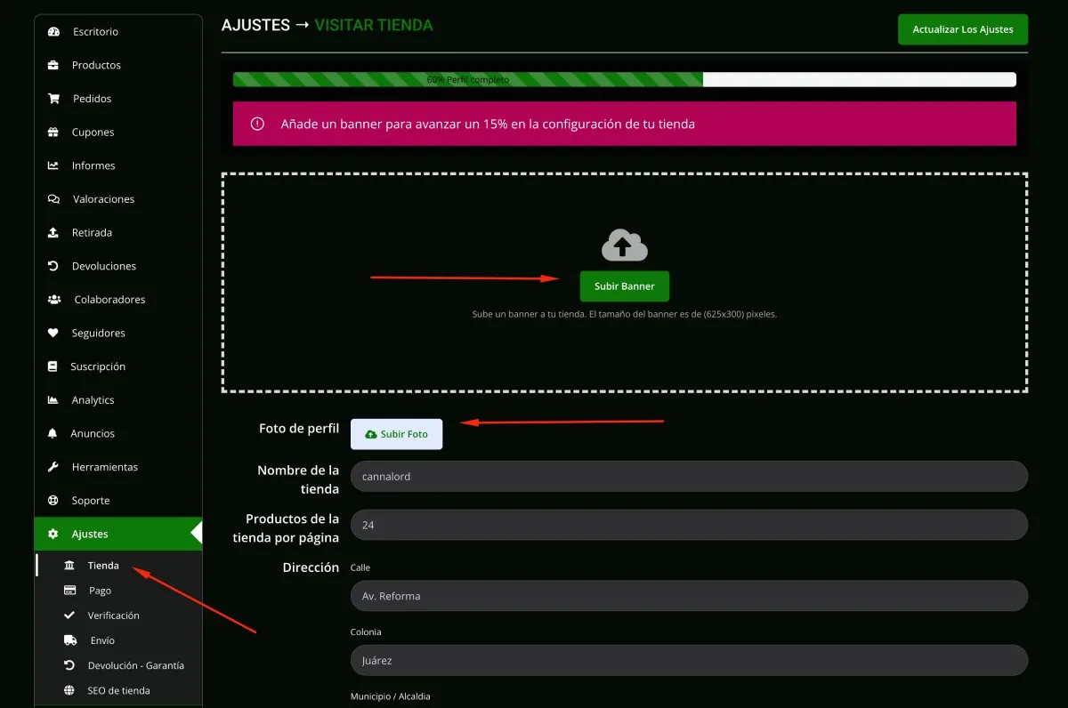Viewport: 1068px width, 708px height.
Task: Click the Informes chart icon
Action: point(53,165)
